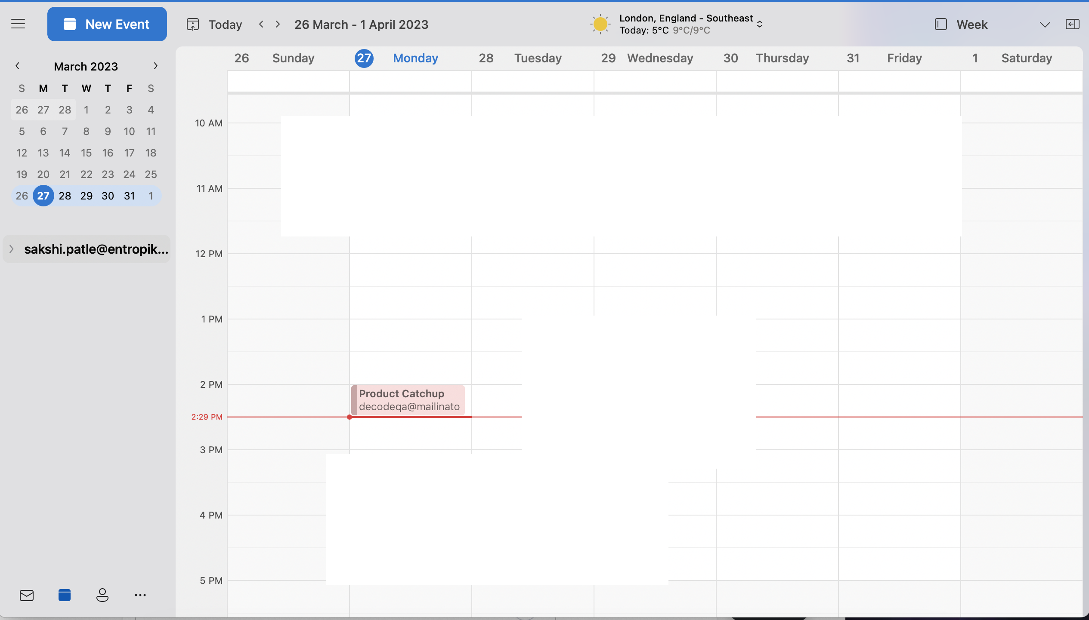Switch to the Calendar view icon
Viewport: 1089px width, 620px height.
coord(65,595)
